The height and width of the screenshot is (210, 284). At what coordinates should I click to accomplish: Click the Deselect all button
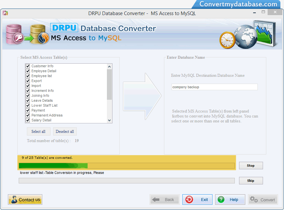pos(65,132)
